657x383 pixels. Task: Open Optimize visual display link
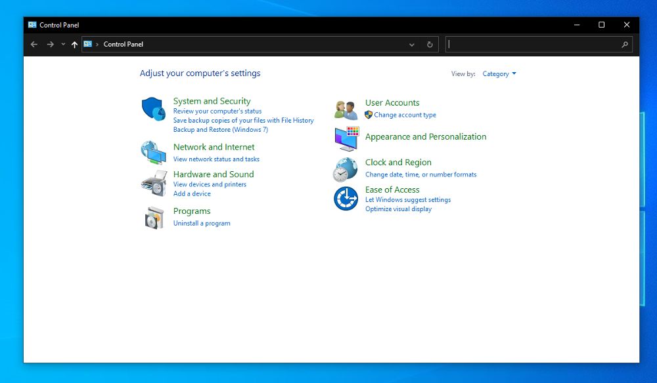[398, 209]
